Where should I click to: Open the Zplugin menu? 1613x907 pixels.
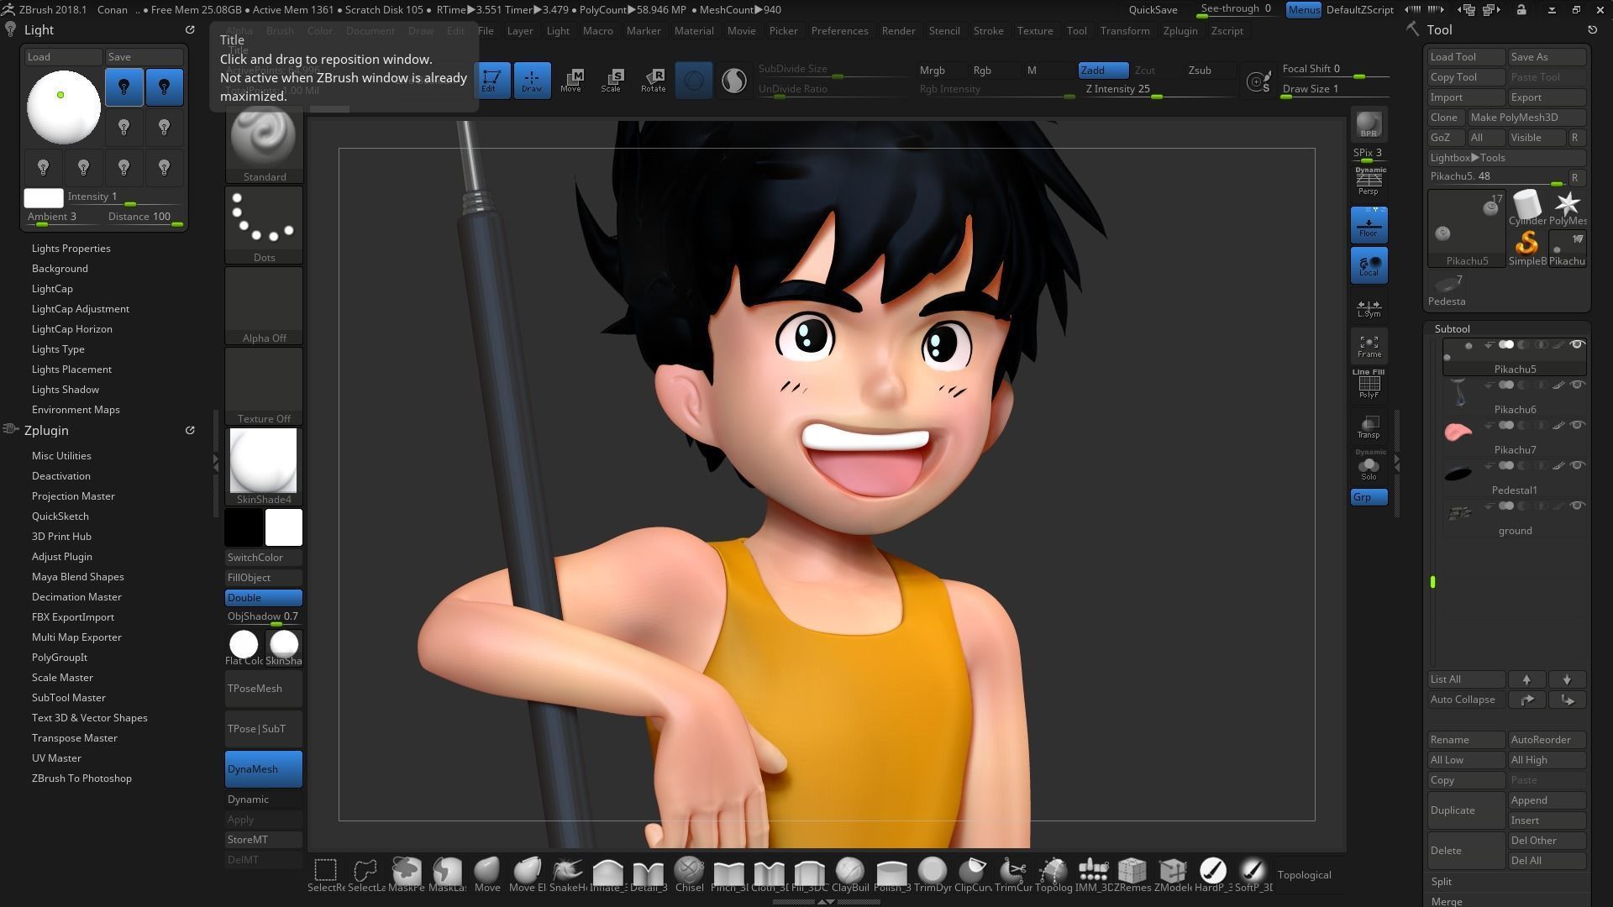coord(1180,31)
